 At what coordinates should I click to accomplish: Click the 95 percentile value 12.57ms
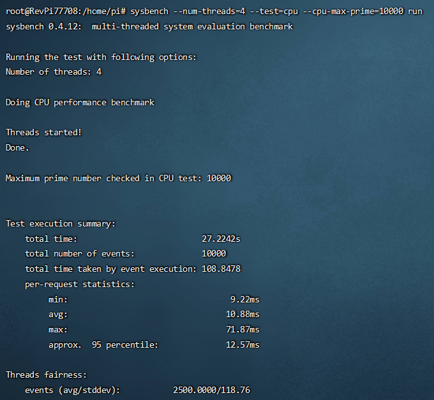click(x=243, y=345)
